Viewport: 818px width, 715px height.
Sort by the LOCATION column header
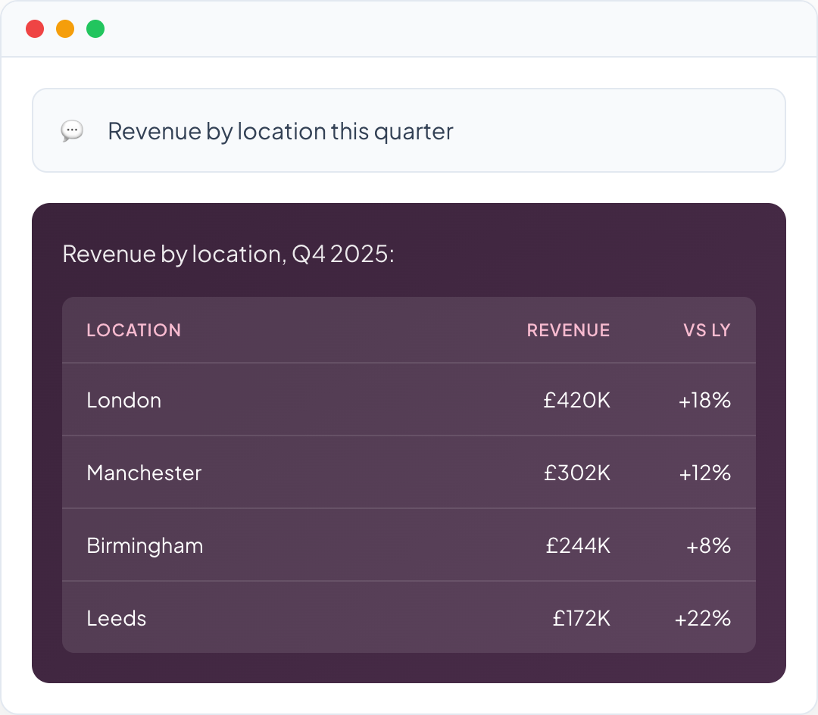point(133,330)
